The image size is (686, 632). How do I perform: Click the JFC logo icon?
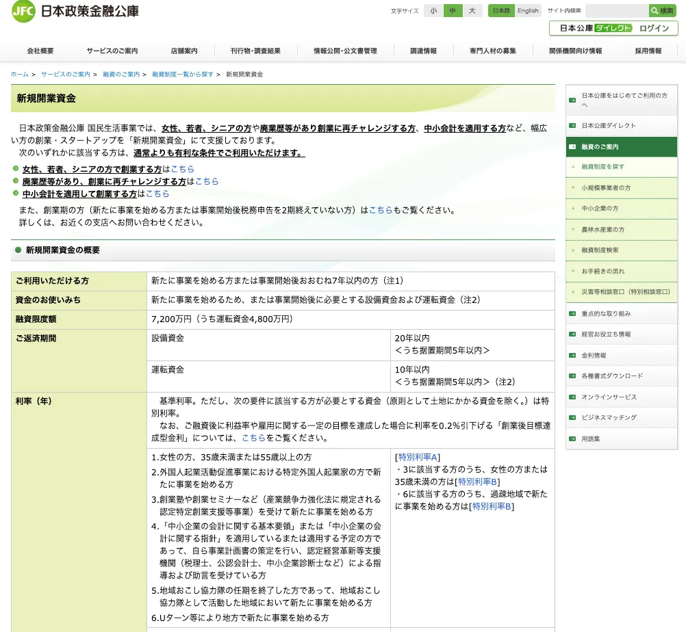23,11
